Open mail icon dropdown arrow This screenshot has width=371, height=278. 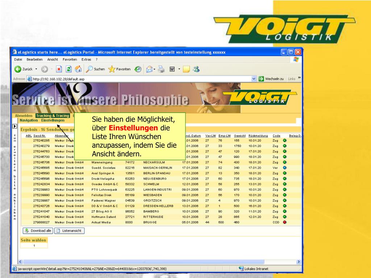(154, 69)
